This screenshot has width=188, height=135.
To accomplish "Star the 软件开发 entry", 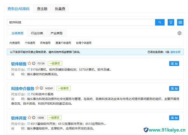I will click(x=29, y=117).
